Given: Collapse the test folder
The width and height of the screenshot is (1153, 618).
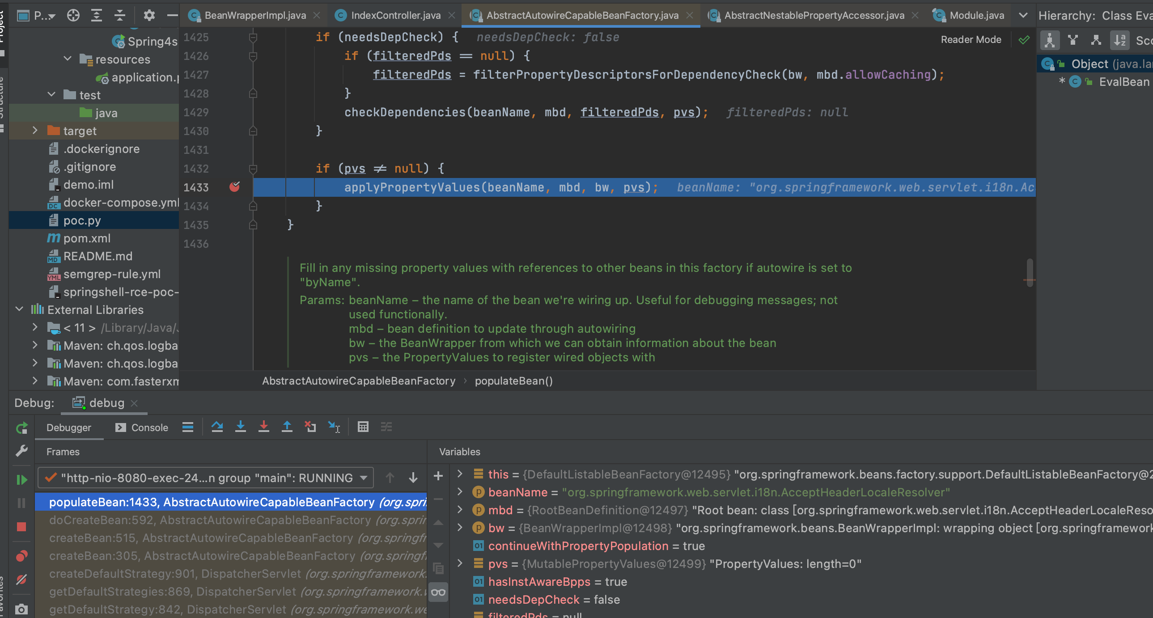Looking at the screenshot, I should pos(51,95).
